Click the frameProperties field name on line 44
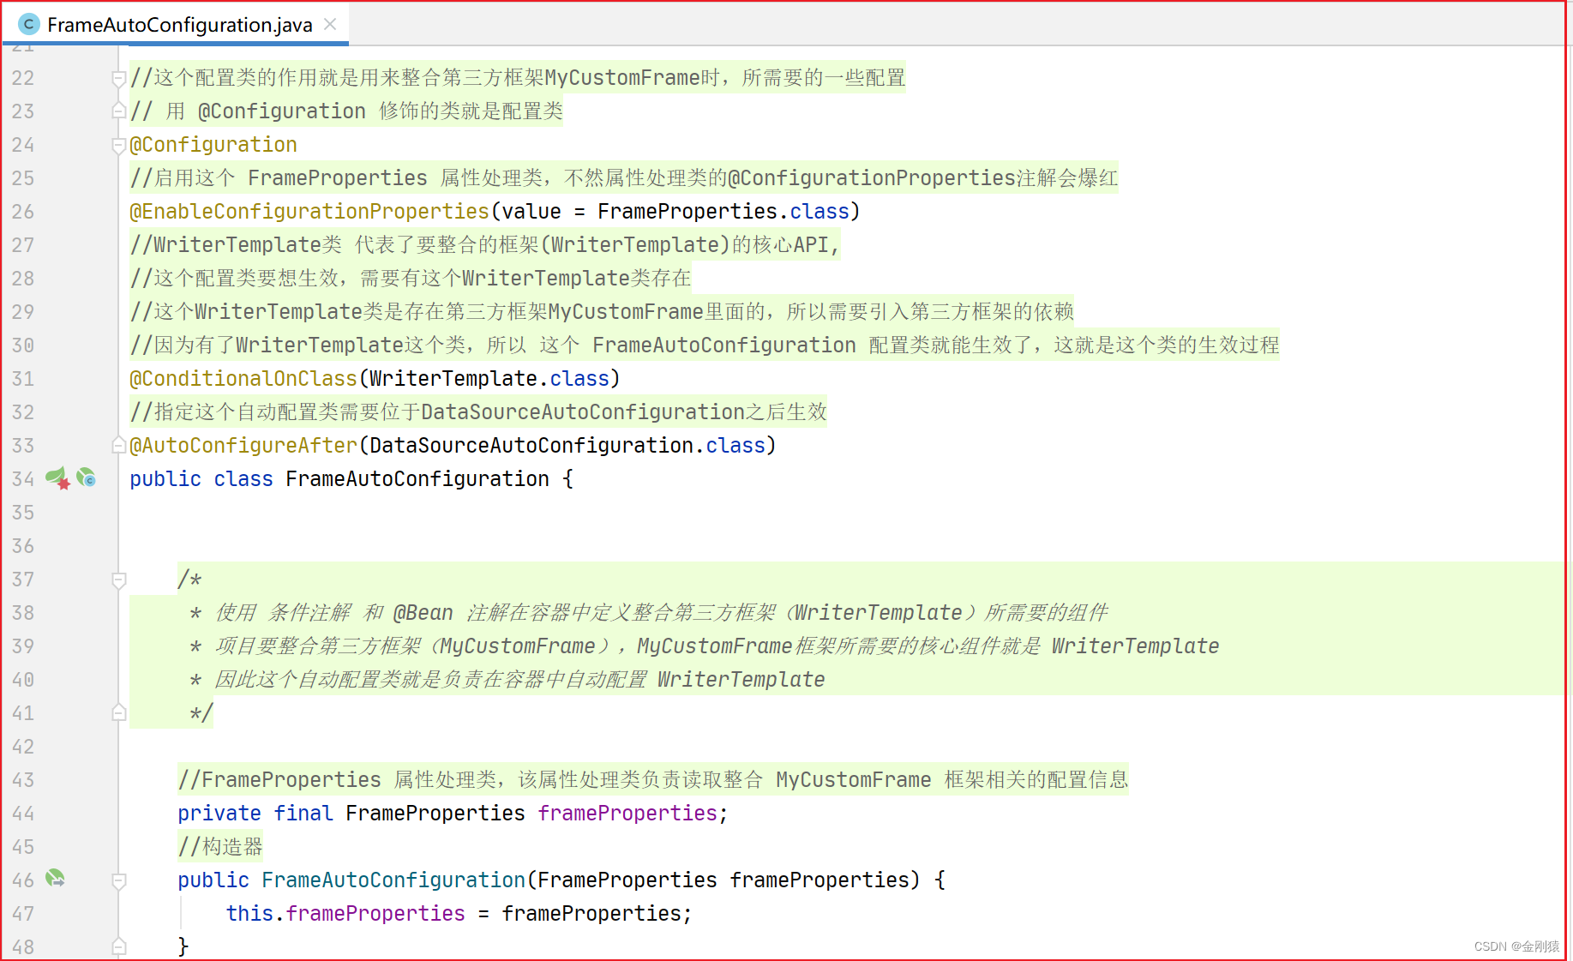This screenshot has width=1573, height=961. pos(627,814)
